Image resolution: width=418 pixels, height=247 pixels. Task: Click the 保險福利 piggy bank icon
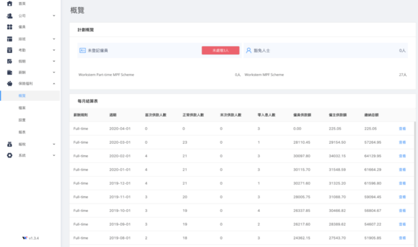pos(9,84)
